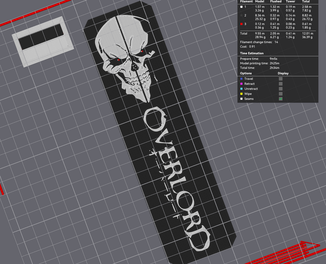Click the Unretract option label
The height and width of the screenshot is (264, 326).
tap(251, 89)
